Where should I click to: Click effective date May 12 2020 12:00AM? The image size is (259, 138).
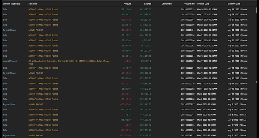238,89
